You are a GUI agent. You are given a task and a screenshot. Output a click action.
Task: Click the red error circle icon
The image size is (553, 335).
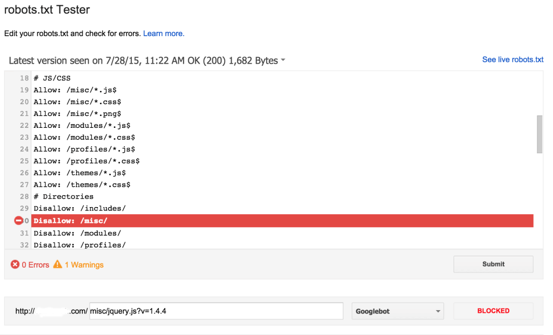[x=15, y=264]
